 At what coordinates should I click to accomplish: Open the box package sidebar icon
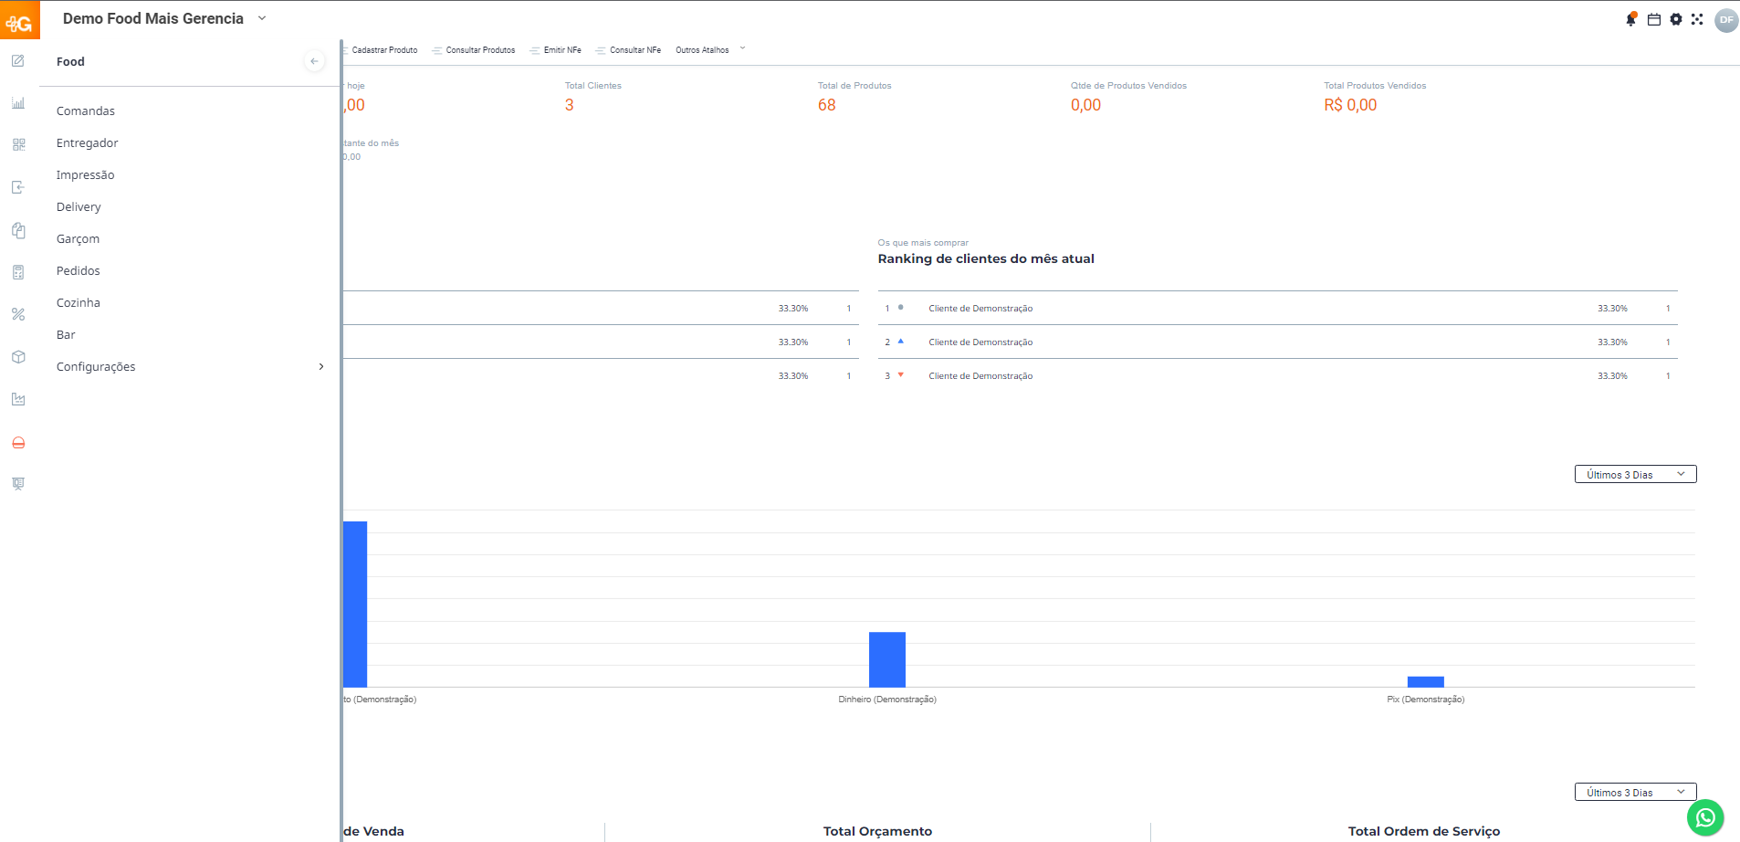pyautogui.click(x=18, y=357)
